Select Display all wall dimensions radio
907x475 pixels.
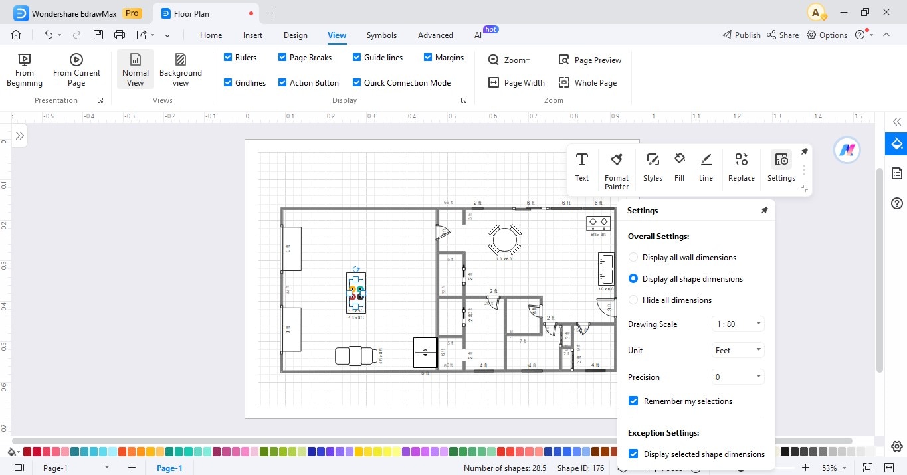[633, 258]
